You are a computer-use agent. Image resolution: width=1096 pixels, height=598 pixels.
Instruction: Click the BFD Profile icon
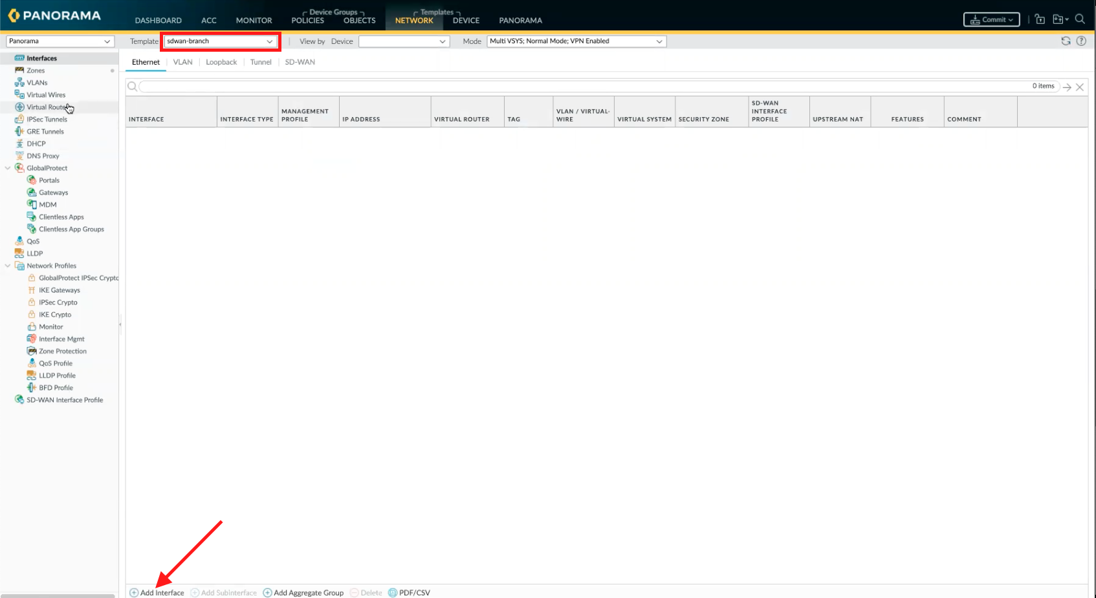coord(32,388)
